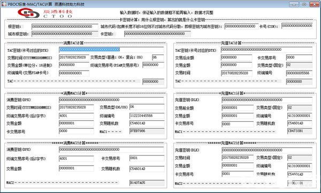The image size is (321, 193).
Task: Click the 交易类型 (普通:06, 复合:09) field
Action: [158, 58]
